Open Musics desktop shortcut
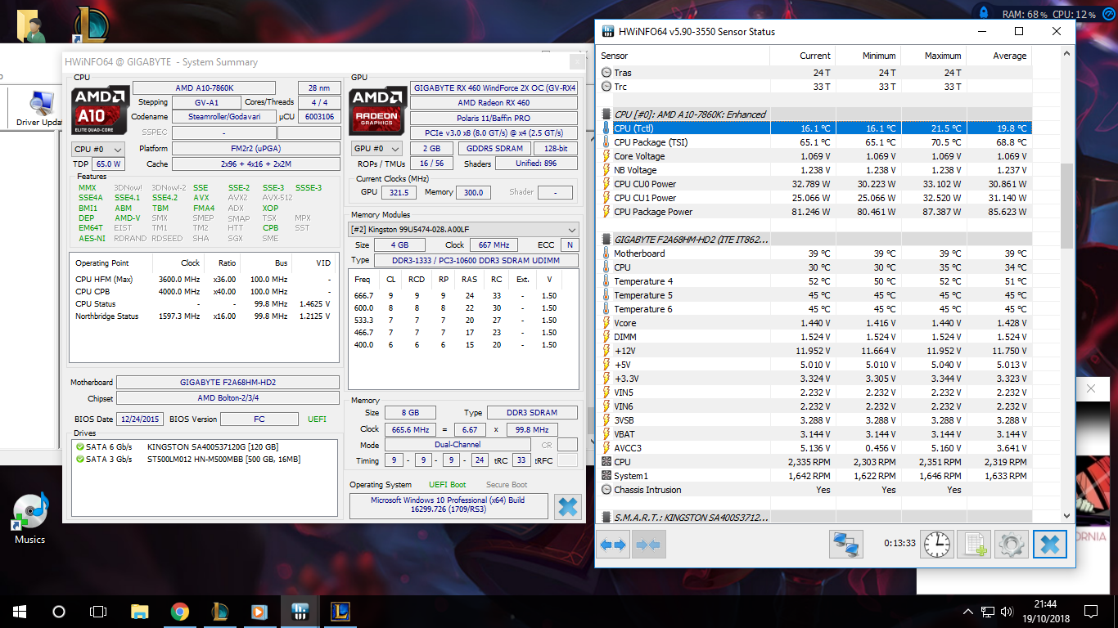Screen dimensions: 1118x628 [30, 519]
